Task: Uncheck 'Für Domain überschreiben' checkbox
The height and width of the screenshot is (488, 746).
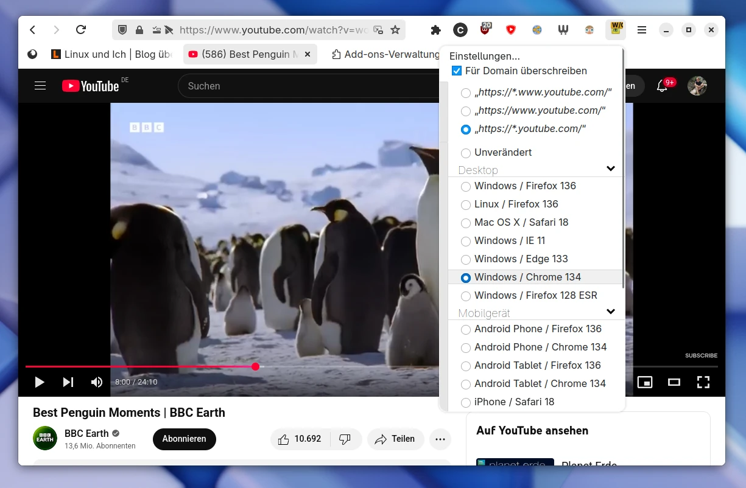Action: (x=457, y=71)
